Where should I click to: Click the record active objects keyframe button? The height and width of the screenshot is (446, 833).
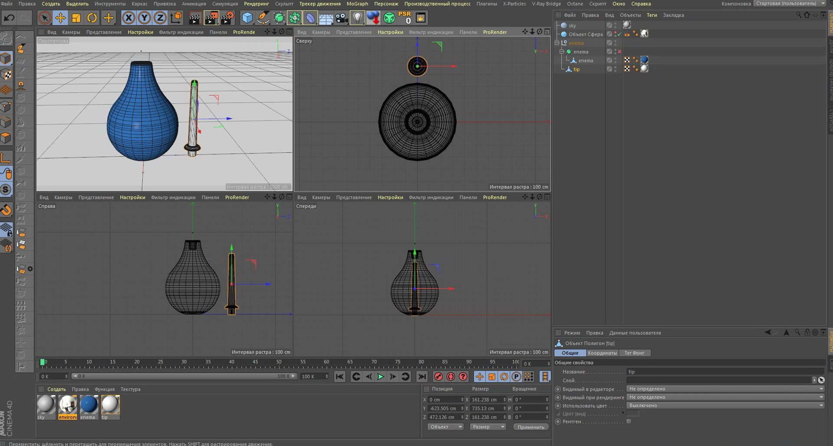click(438, 377)
